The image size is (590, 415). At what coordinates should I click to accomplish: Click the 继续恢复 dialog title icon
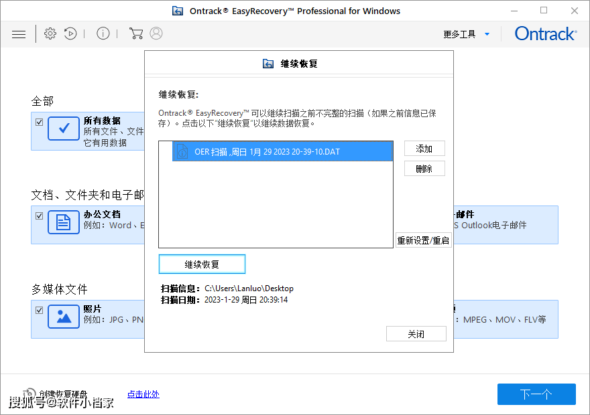tap(268, 64)
